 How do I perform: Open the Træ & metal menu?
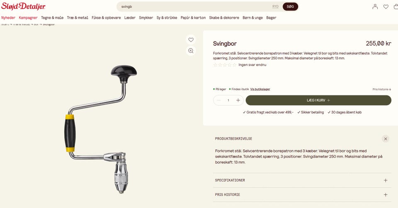point(78,18)
